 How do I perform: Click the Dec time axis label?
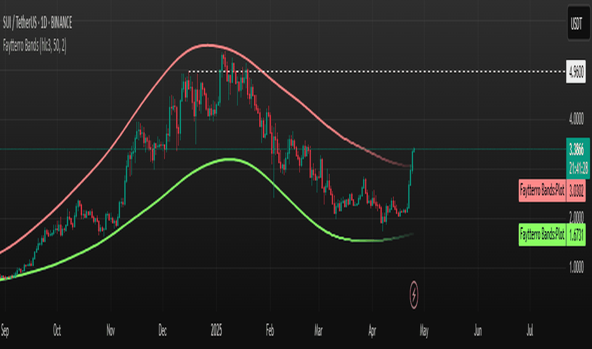pyautogui.click(x=163, y=331)
